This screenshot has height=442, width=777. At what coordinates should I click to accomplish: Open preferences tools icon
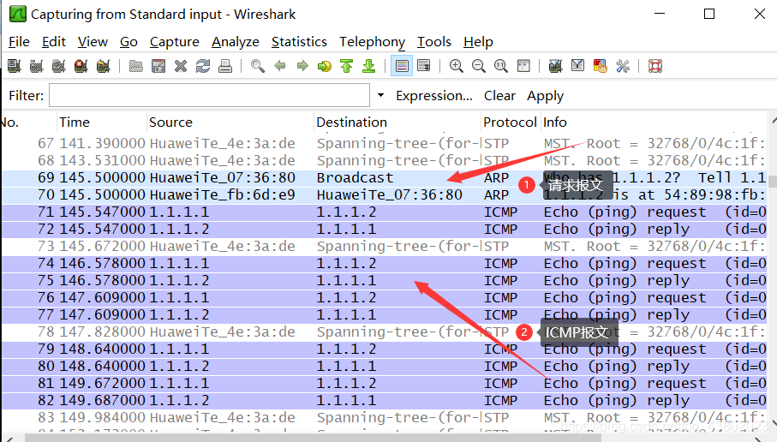pos(623,66)
